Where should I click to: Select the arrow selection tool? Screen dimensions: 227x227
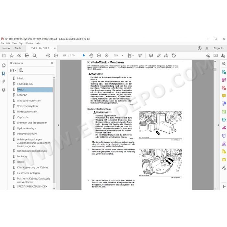tap(84, 55)
